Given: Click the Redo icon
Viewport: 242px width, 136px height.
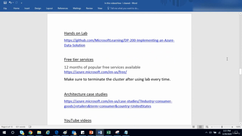Looking at the screenshot, I should coord(16,3).
